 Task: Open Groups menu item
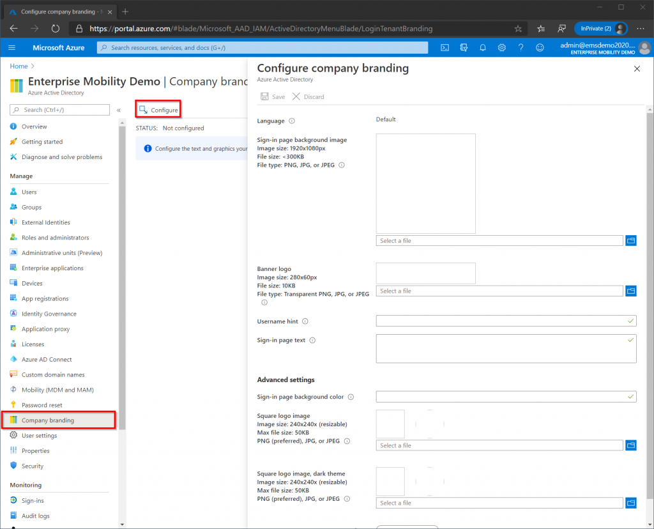tap(32, 208)
